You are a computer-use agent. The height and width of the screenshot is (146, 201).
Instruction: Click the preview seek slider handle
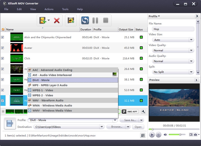152,129
